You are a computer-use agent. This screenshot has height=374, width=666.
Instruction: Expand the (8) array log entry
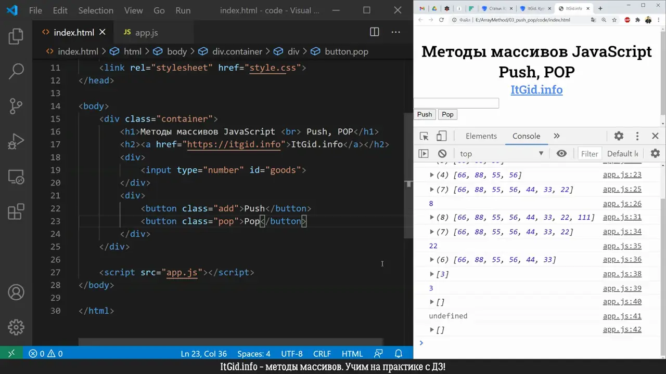tap(432, 217)
